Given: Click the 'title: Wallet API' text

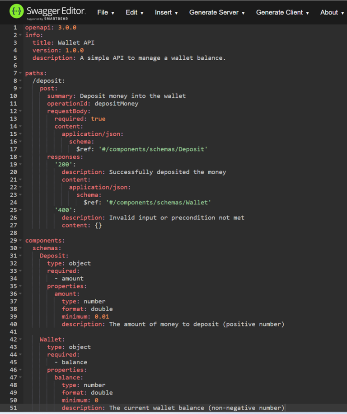Looking at the screenshot, I should 63,43.
